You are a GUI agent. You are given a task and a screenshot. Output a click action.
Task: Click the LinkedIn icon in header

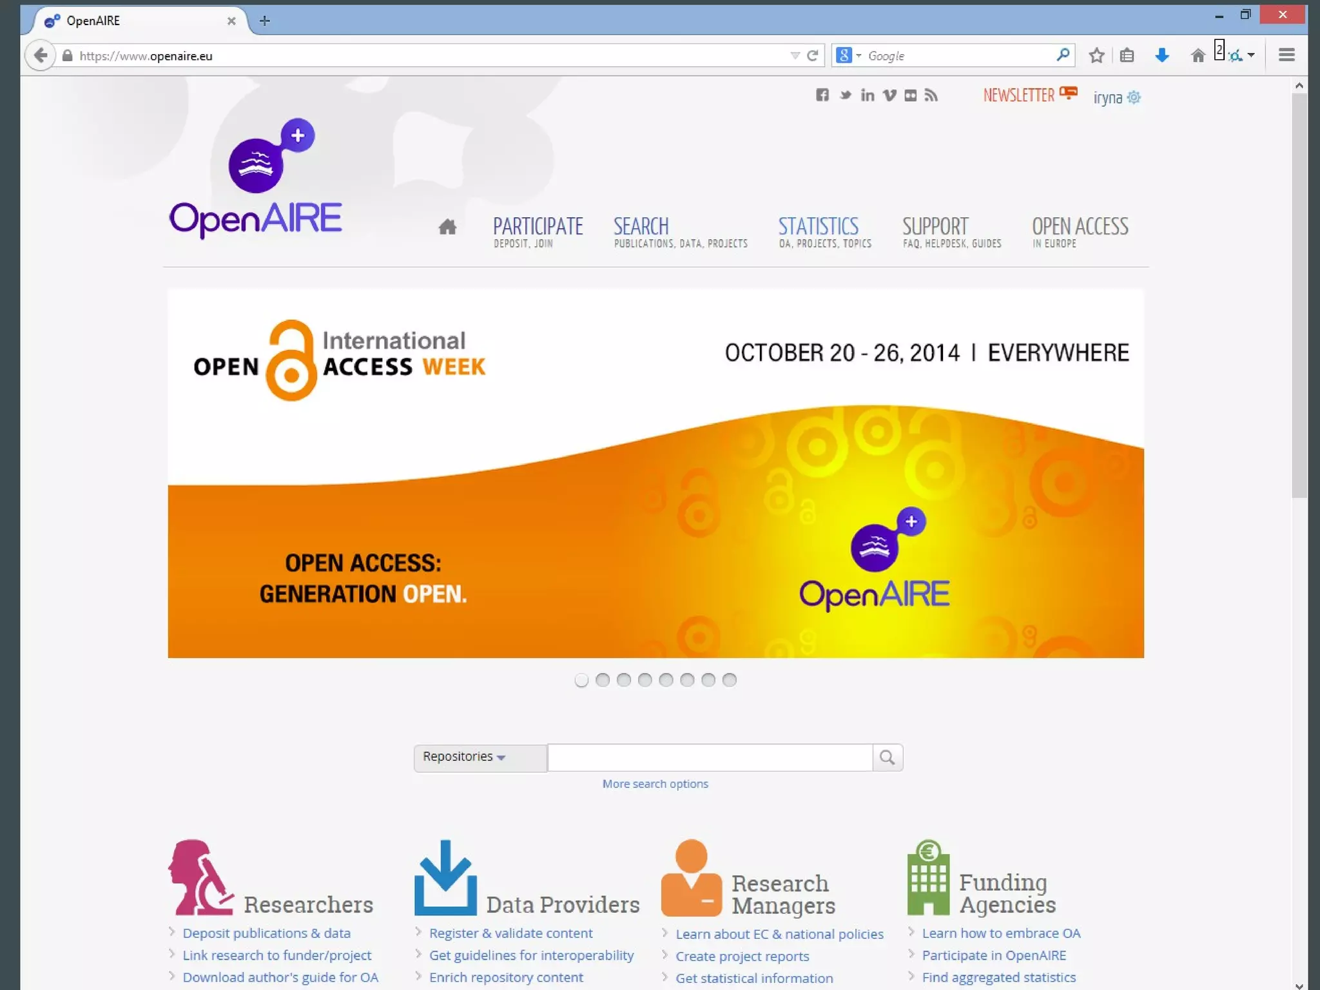[868, 95]
